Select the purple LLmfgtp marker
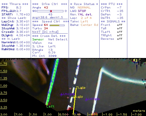This screenshot has width=146, height=116. (x=92, y=99)
